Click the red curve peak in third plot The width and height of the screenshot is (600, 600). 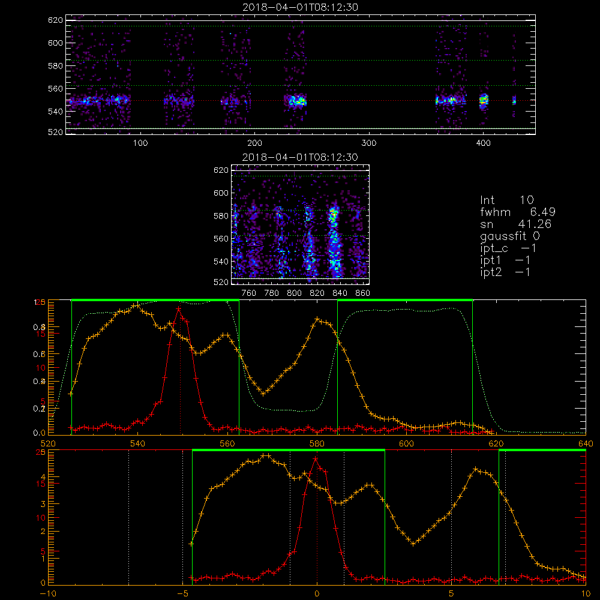tap(178, 308)
